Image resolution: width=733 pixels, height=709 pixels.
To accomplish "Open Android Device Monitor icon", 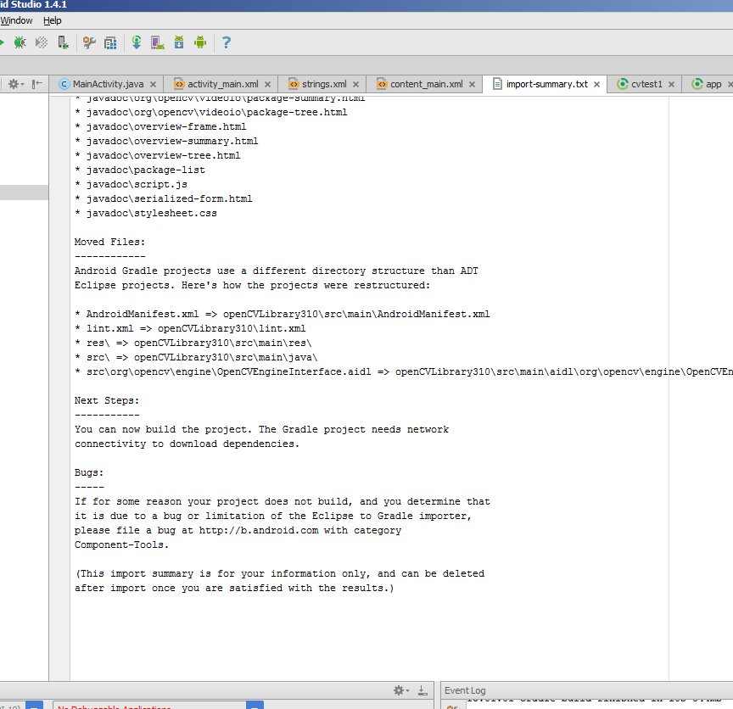I will pos(200,42).
